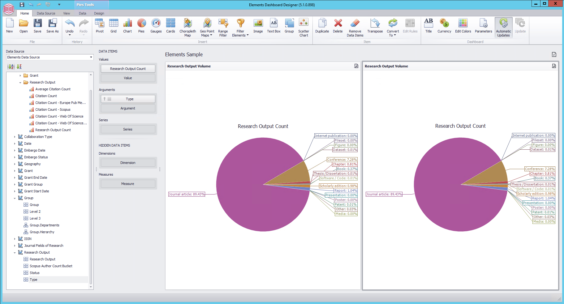Image resolution: width=564 pixels, height=304 pixels.
Task: Toggle Automatic Updates off
Action: point(503,27)
